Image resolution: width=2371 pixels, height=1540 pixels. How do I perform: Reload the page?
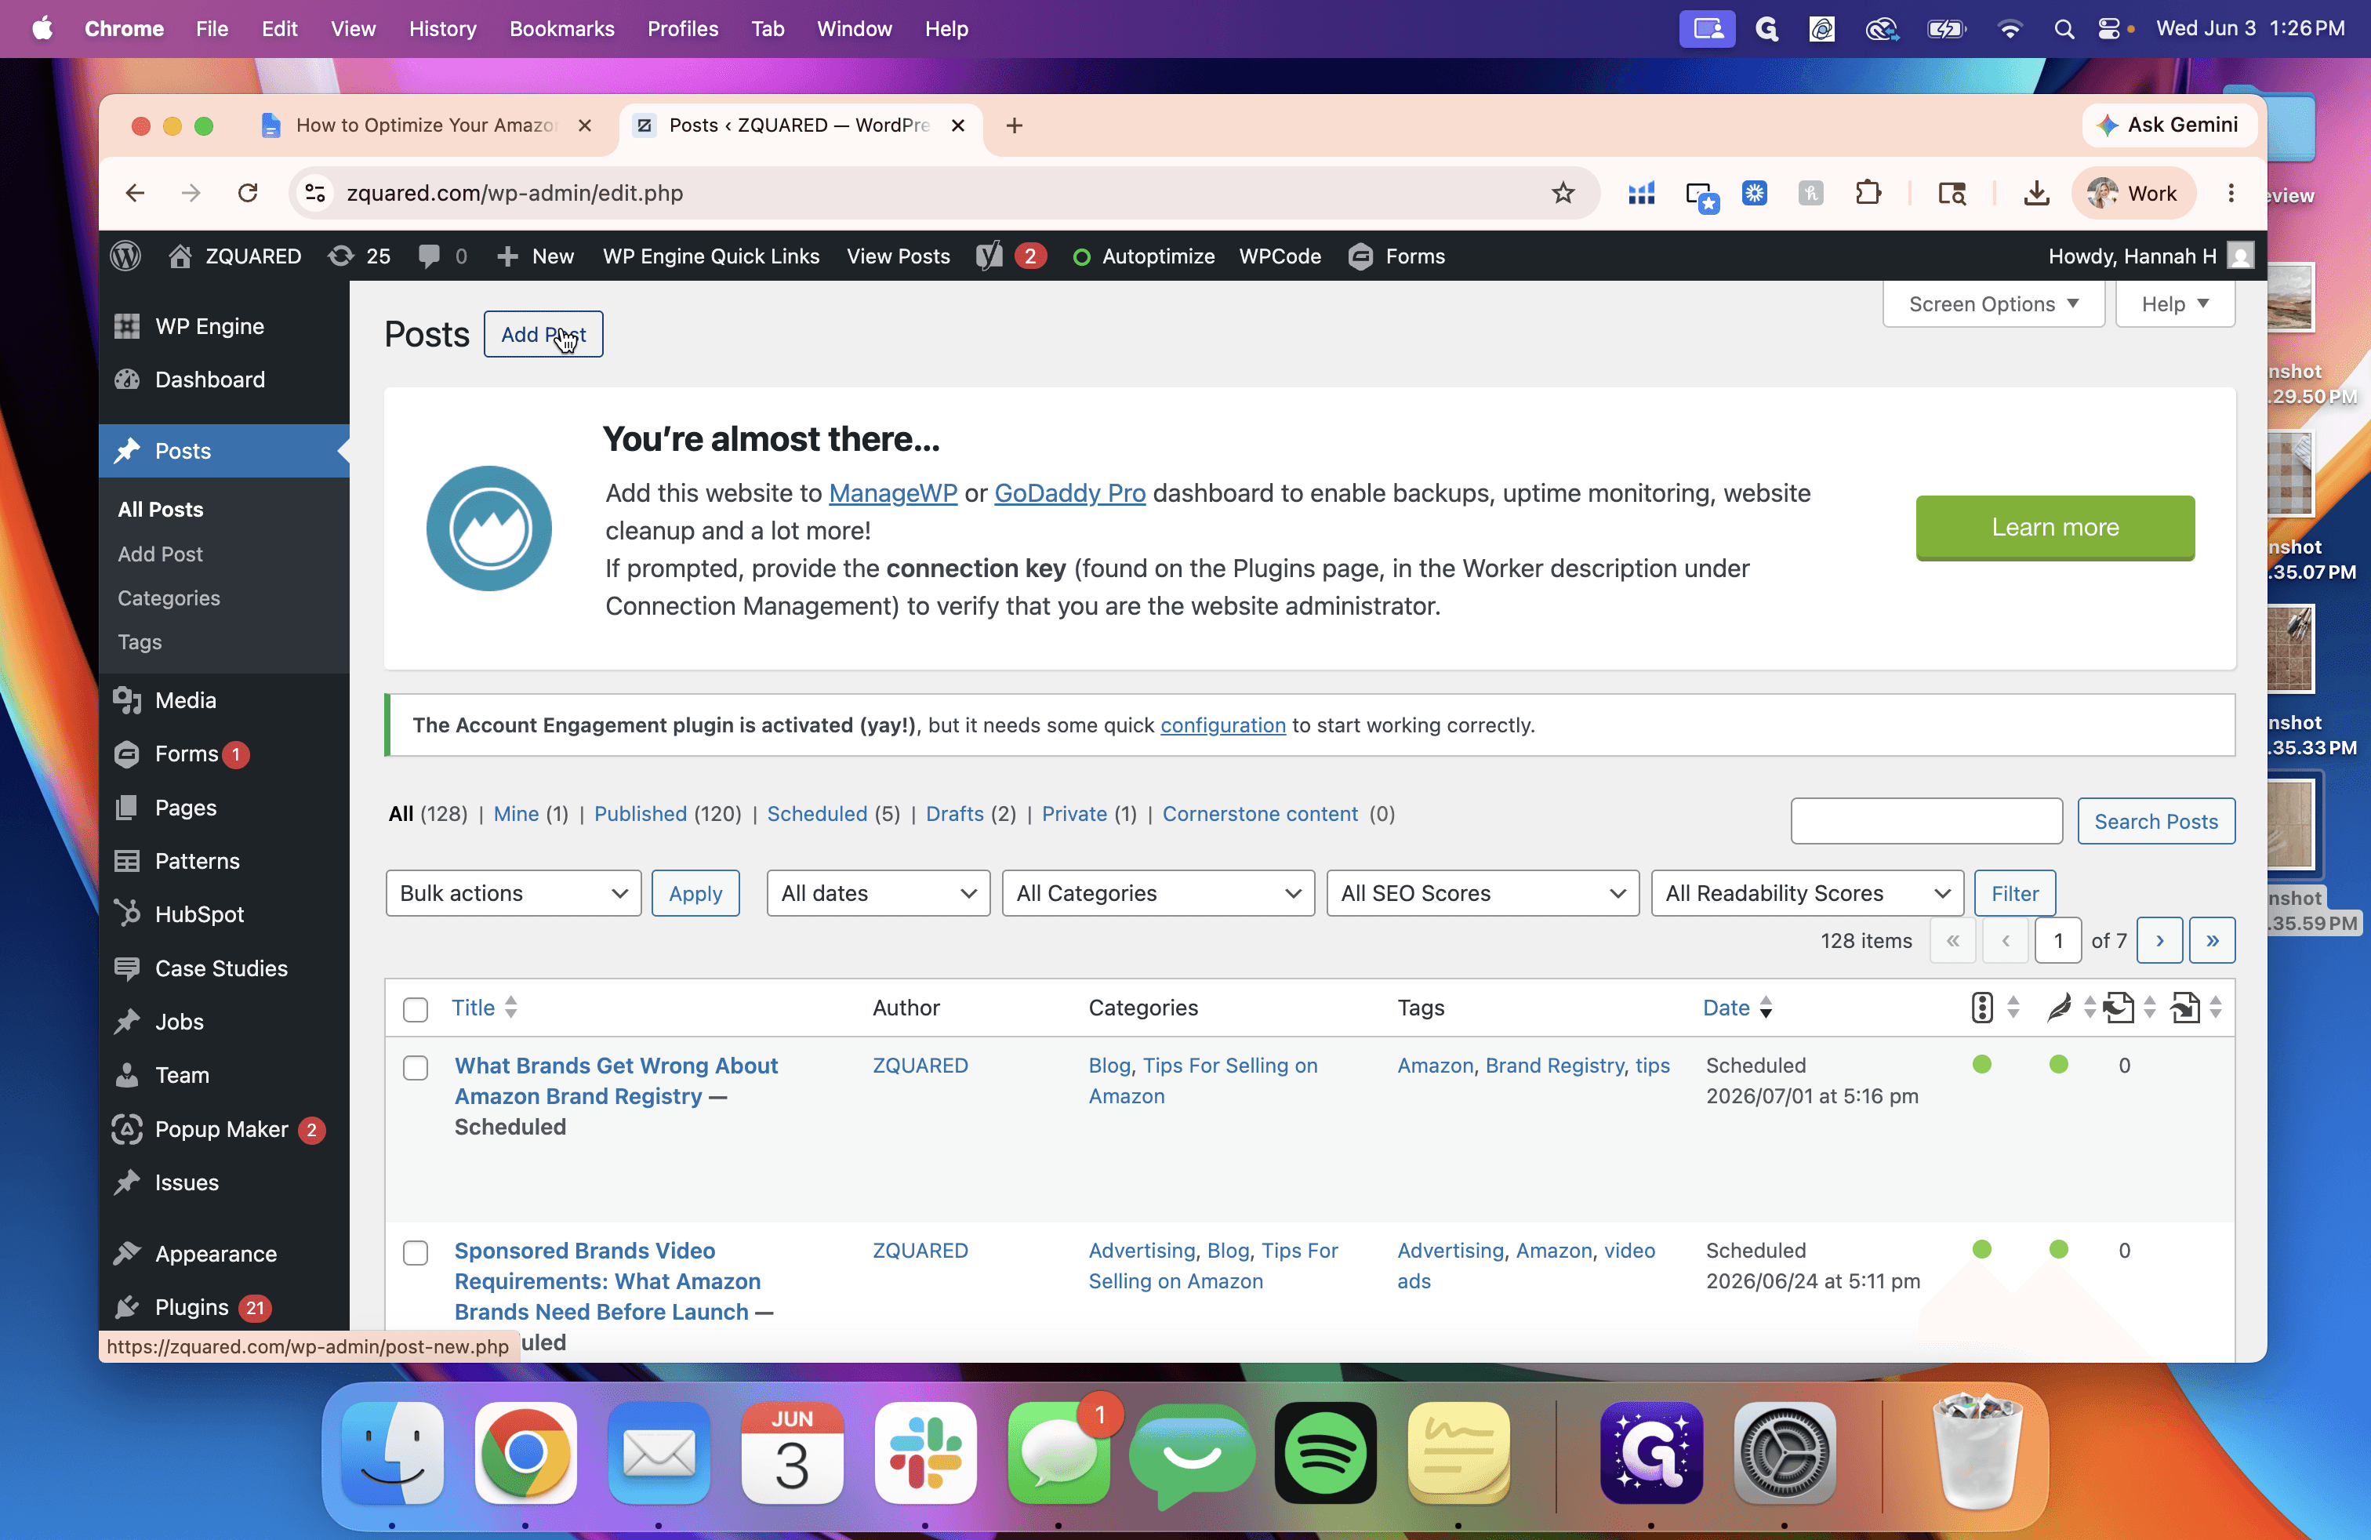[247, 192]
